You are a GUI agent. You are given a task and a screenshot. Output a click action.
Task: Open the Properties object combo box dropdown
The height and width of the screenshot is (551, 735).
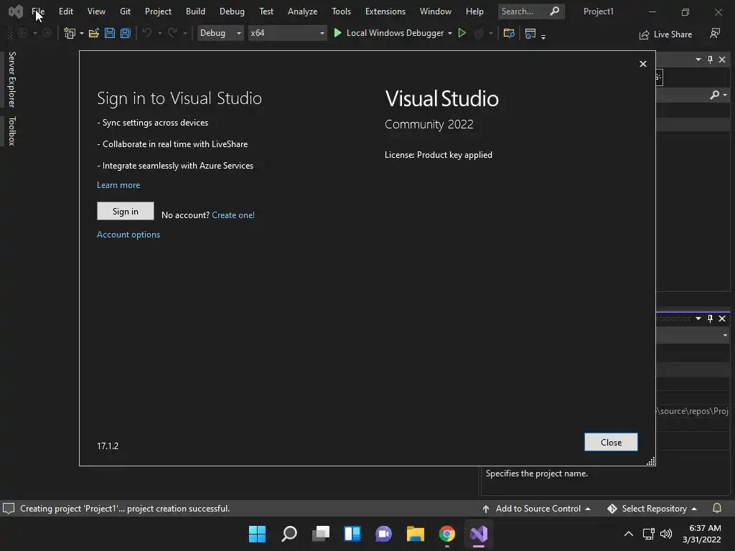[725, 336]
